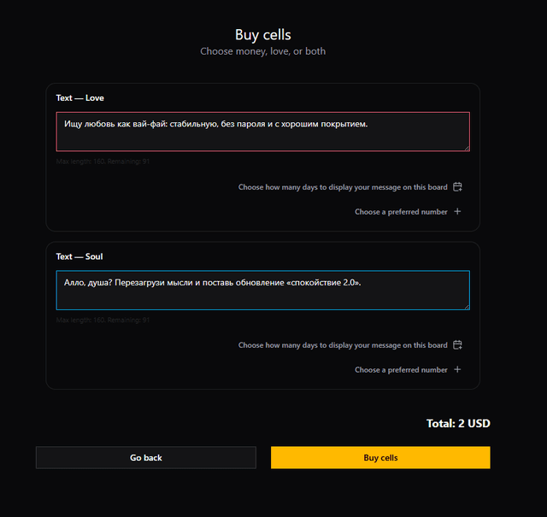This screenshot has height=517, width=547.
Task: Click the plus icon in the Soul section
Action: tap(458, 370)
